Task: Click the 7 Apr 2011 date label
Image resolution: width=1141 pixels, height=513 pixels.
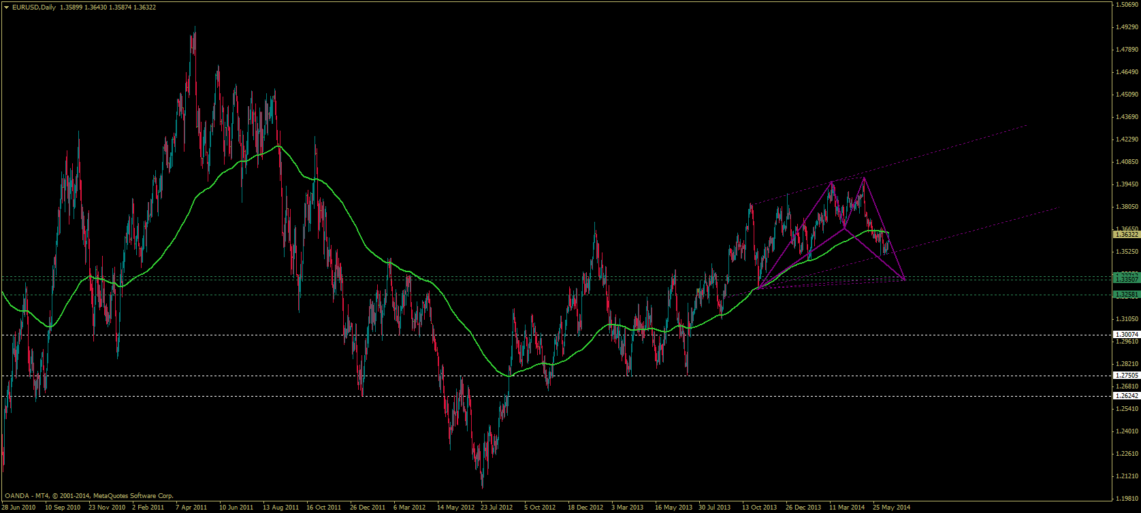Action: point(191,508)
